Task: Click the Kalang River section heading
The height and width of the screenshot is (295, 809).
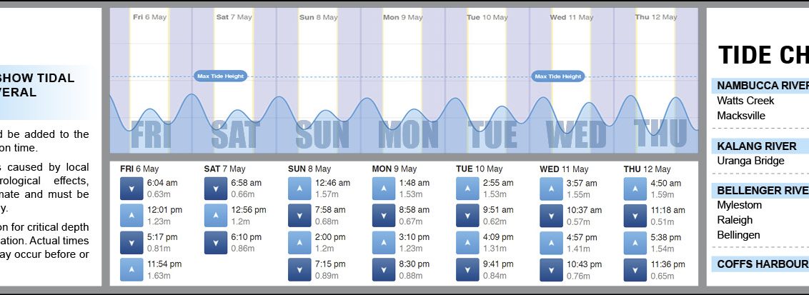Action: point(756,146)
